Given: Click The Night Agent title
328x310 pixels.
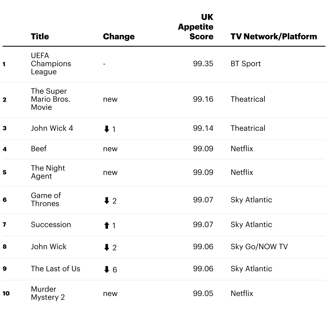Looking at the screenshot, I should tap(48, 172).
